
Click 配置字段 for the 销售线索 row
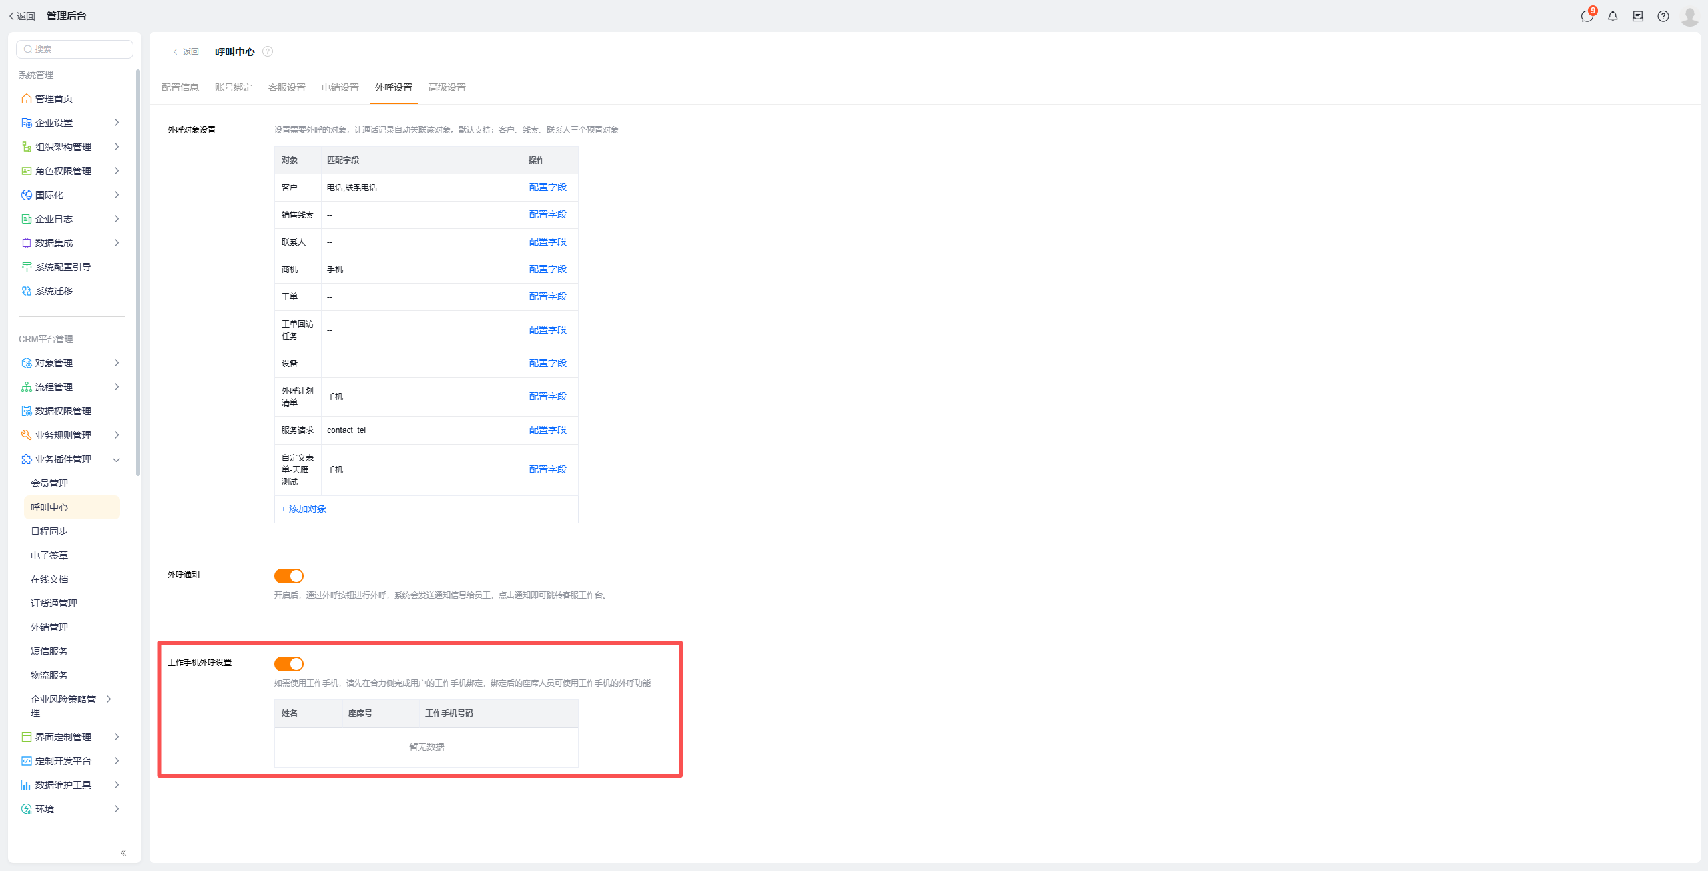tap(548, 214)
